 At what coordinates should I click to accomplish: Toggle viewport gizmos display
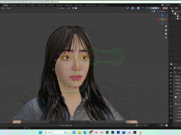coord(133,8)
